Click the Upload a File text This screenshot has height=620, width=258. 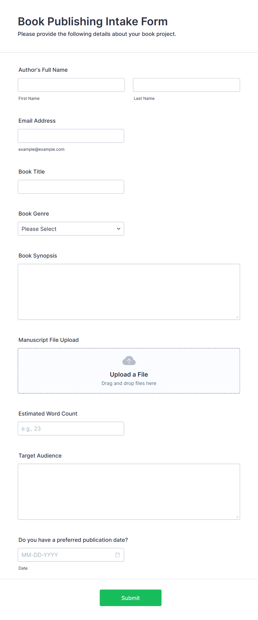tap(129, 374)
